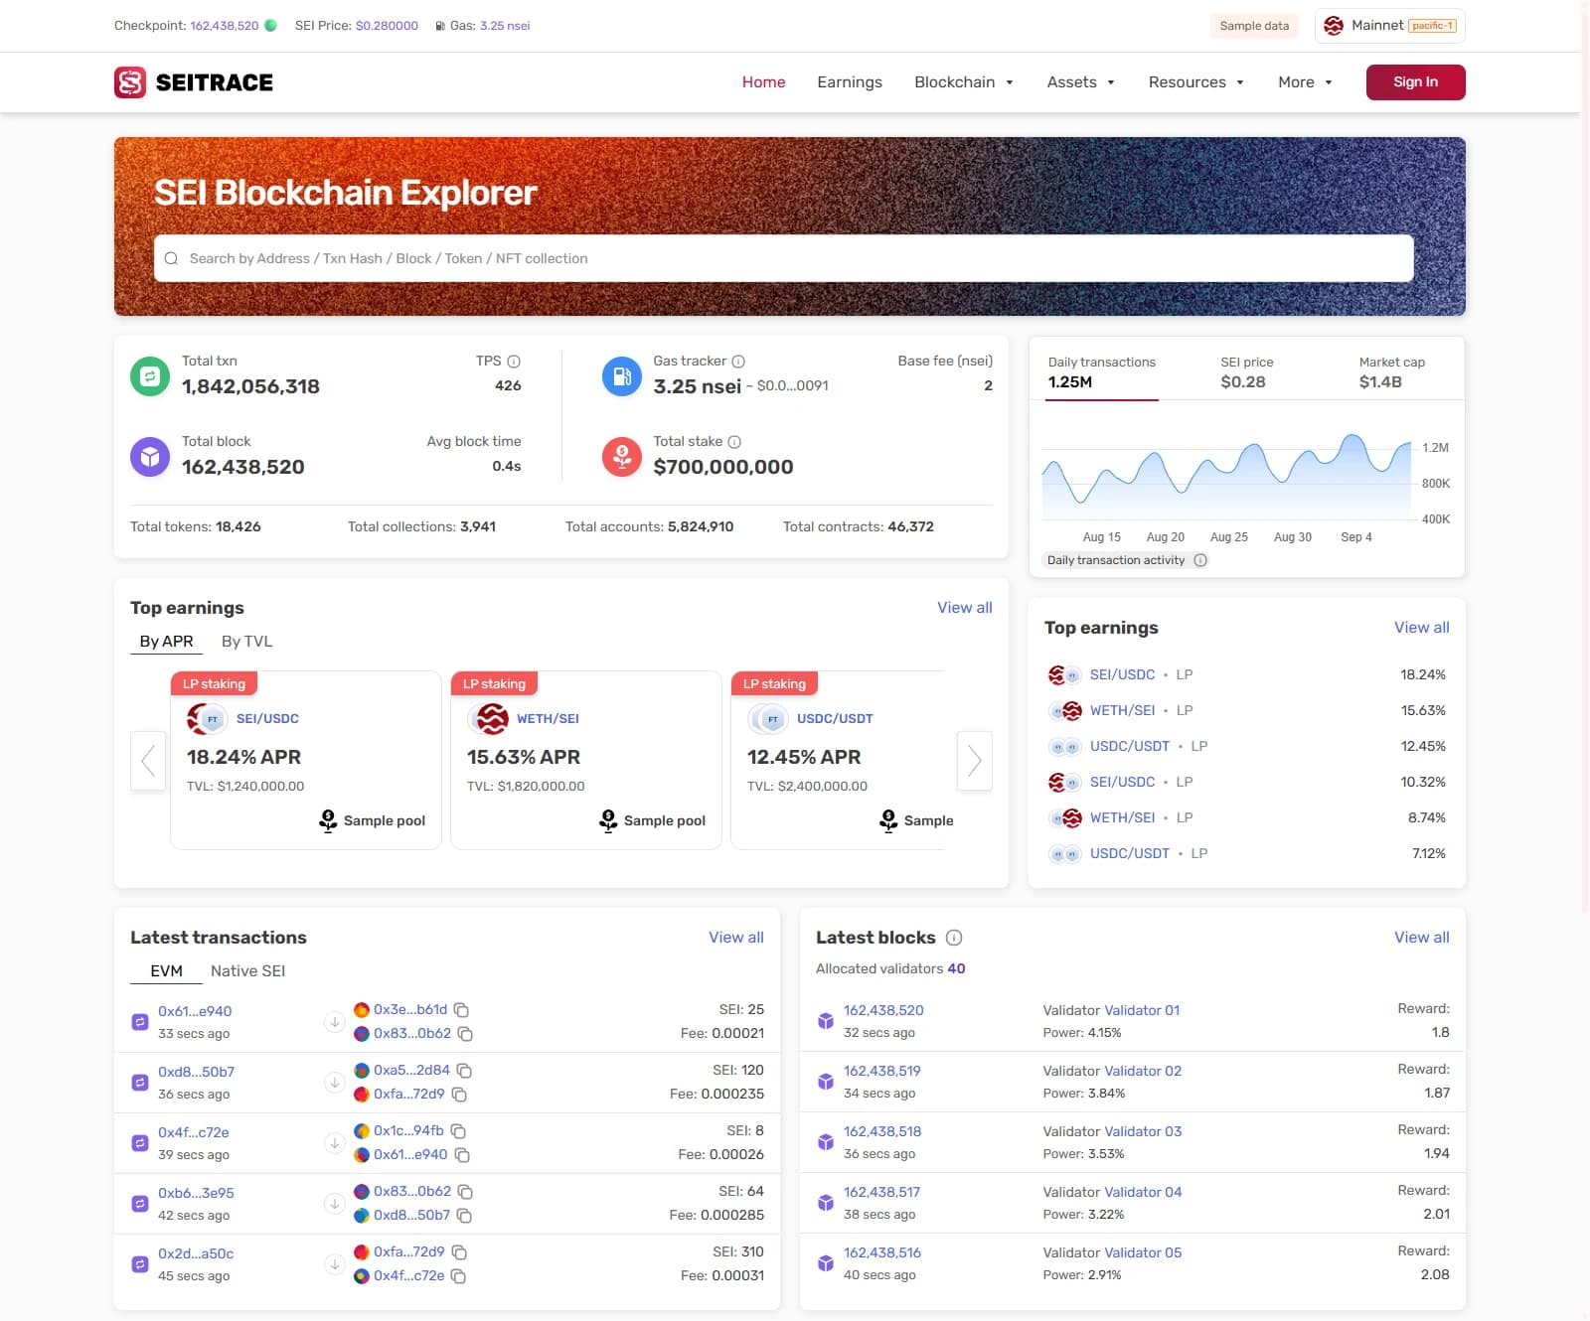
Task: Expand the Resources menu
Action: tap(1196, 82)
